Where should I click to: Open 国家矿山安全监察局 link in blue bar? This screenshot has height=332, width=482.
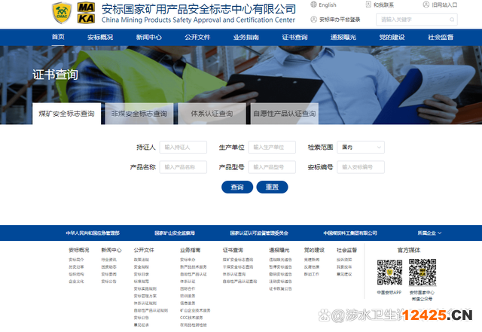point(175,233)
